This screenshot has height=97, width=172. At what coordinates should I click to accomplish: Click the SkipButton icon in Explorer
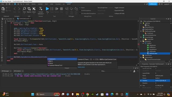click(x=148, y=45)
